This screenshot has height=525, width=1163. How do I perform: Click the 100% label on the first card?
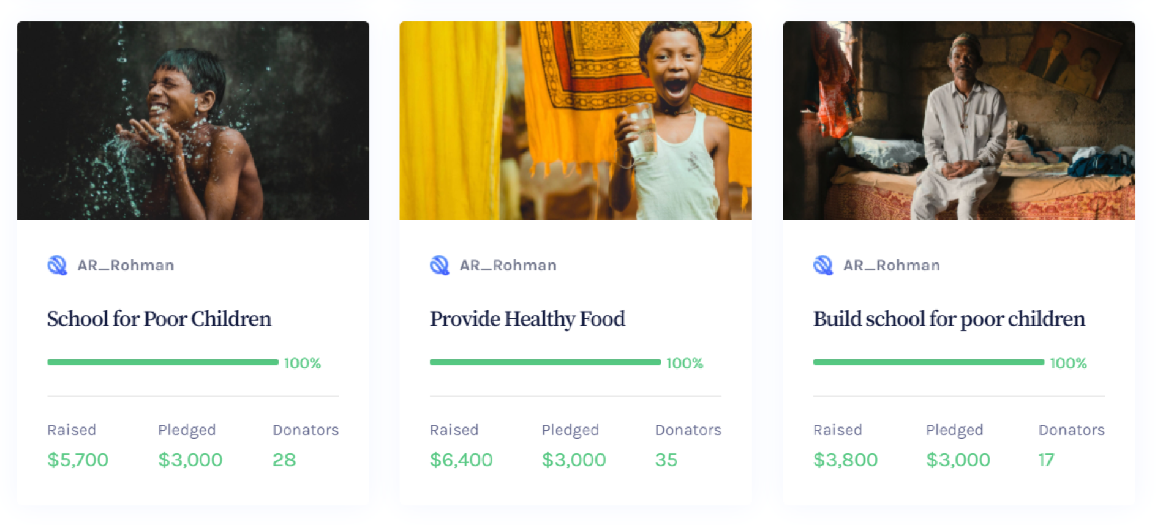tap(303, 363)
